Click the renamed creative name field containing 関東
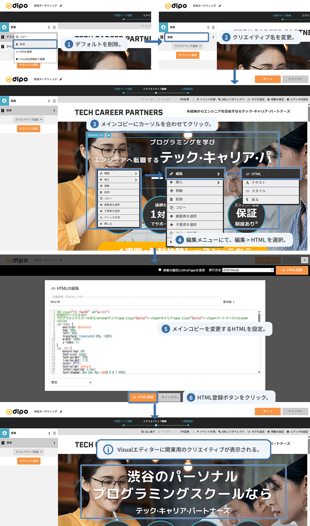Screen dimensions: 310x526 click(x=186, y=37)
